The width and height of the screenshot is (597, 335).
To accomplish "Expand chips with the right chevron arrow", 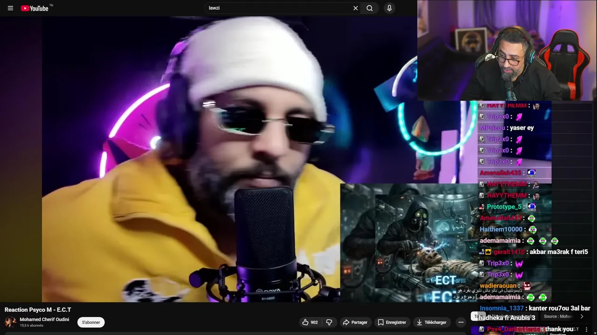I will (x=582, y=316).
